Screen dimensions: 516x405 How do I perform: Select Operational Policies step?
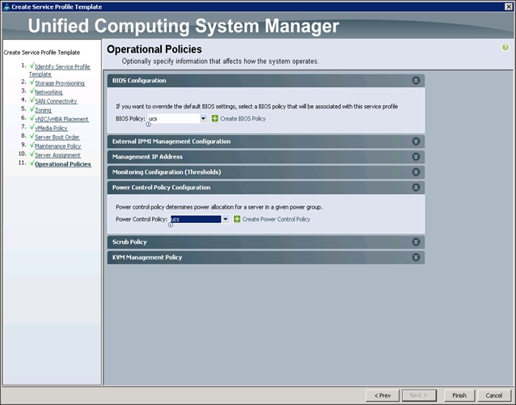pos(63,164)
